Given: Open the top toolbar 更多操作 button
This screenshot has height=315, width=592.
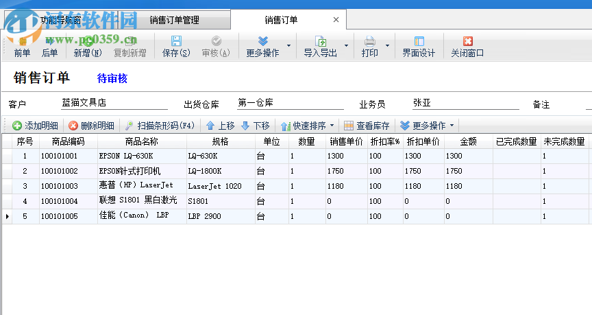Looking at the screenshot, I should [x=263, y=47].
